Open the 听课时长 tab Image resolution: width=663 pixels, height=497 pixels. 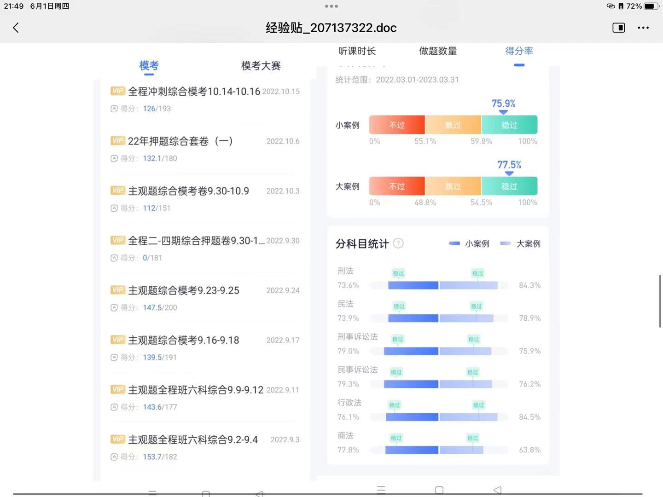coord(357,51)
